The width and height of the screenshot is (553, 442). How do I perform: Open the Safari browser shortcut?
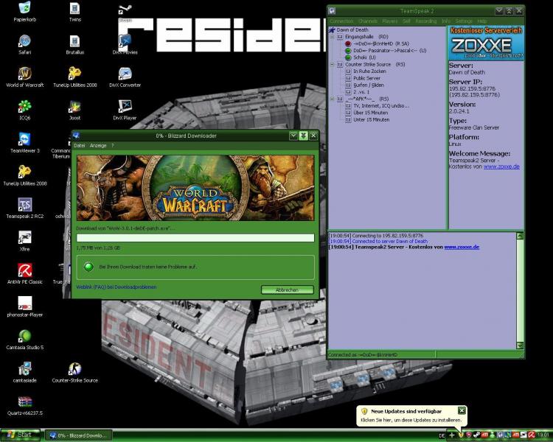[x=24, y=44]
